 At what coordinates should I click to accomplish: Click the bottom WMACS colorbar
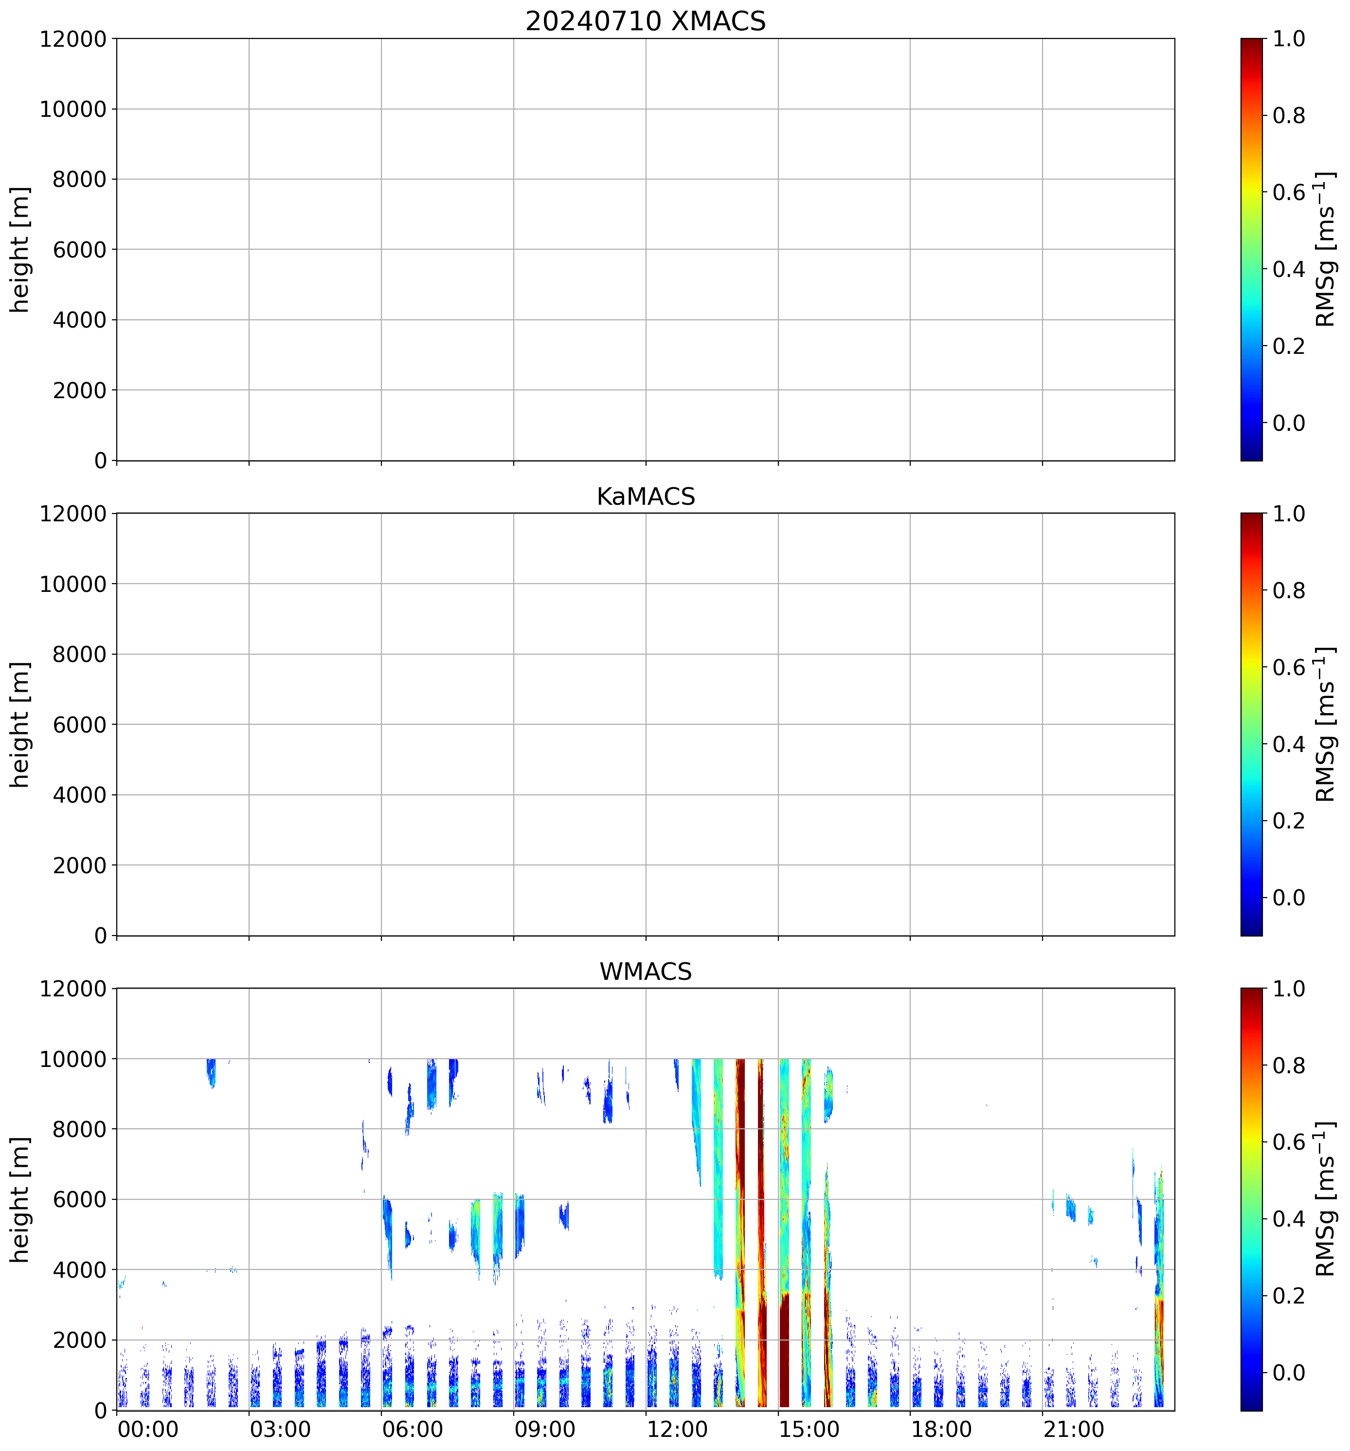click(1251, 1199)
